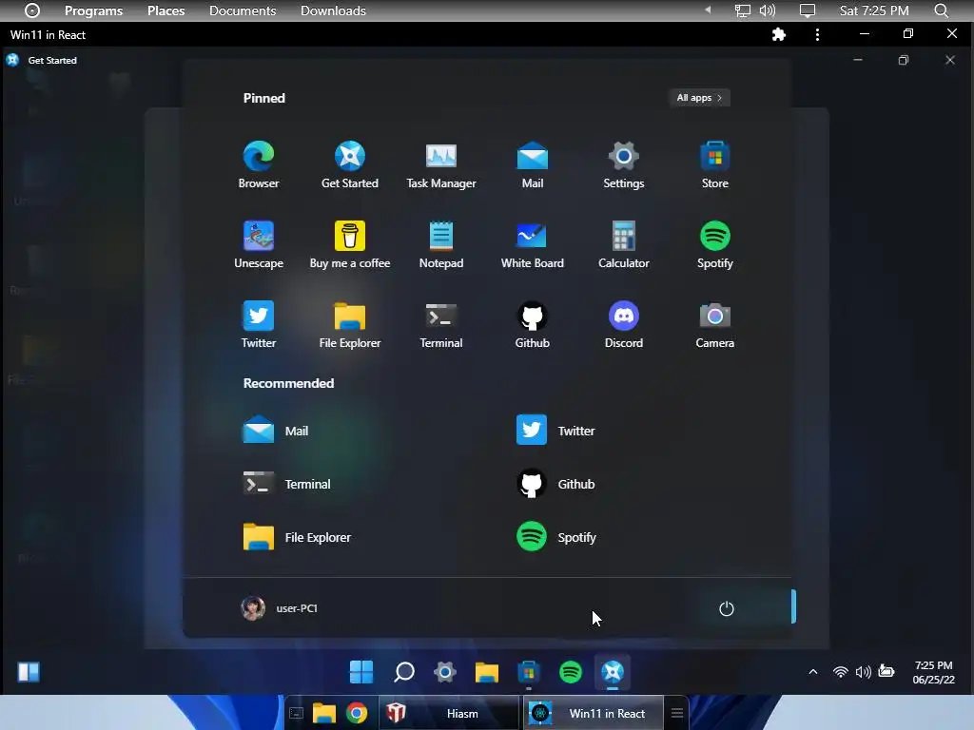Image resolution: width=974 pixels, height=730 pixels.
Task: Open Twitter in the Pinned grid
Action: click(259, 325)
